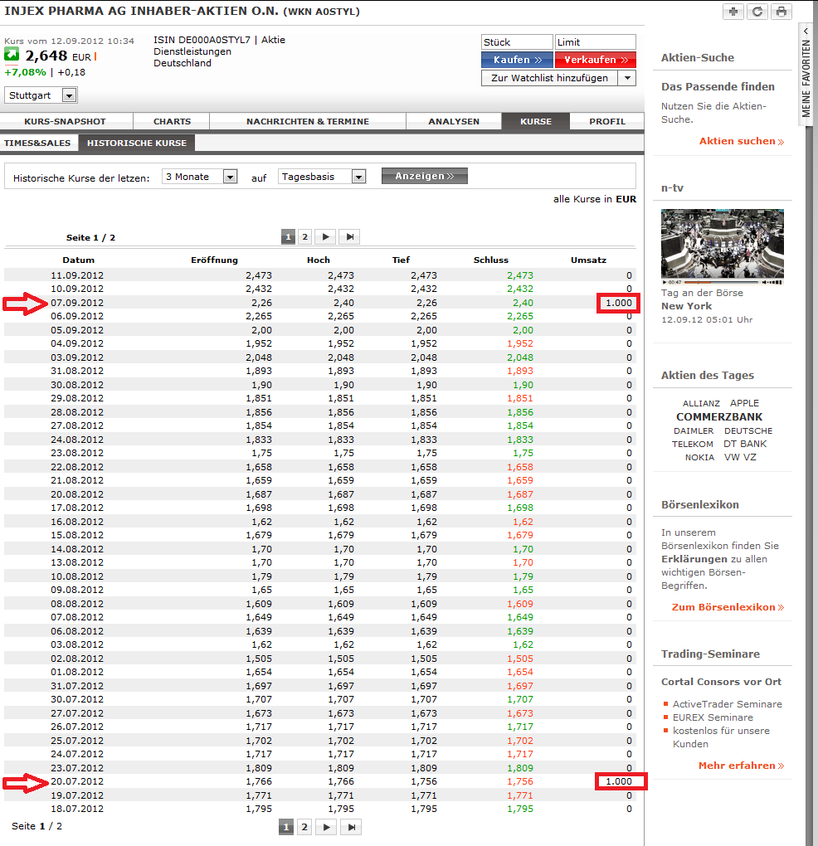Click the Stück input field

(517, 42)
